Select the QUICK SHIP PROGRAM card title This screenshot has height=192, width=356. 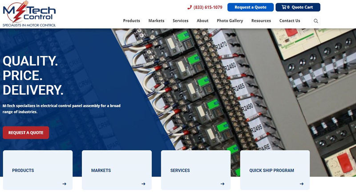271,171
